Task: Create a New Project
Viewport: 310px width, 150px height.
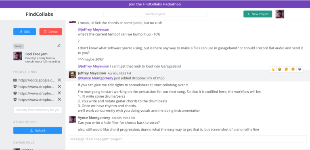Action: click(258, 14)
